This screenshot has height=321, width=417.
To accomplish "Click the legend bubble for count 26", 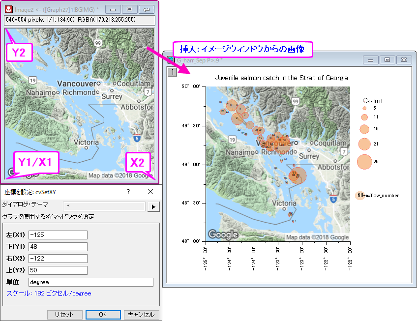I will point(364,162).
